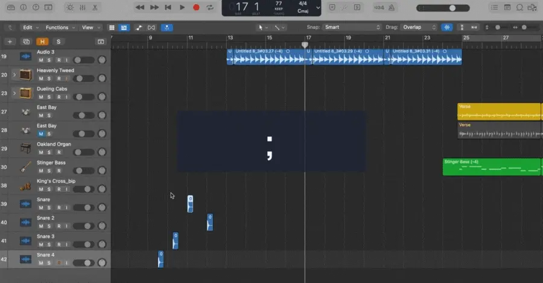Open the Mixer sliders icon
The height and width of the screenshot is (283, 543).
click(x=83, y=7)
